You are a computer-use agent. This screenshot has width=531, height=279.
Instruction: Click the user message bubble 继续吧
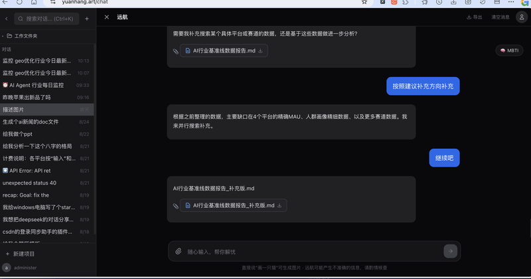click(444, 158)
